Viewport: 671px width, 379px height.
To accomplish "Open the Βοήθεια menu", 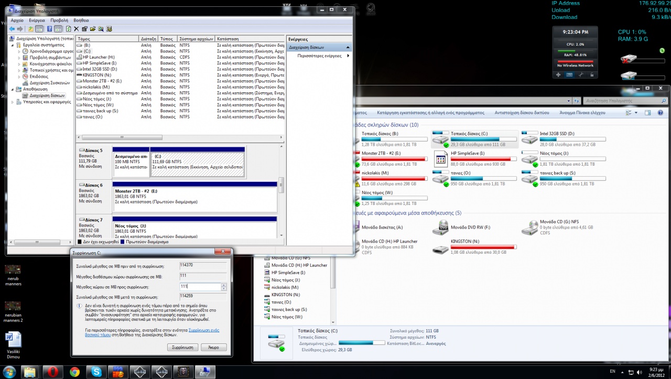I will click(x=81, y=20).
